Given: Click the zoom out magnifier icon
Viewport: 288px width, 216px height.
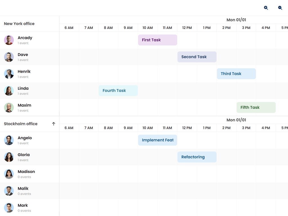Looking at the screenshot, I should pos(280,8).
